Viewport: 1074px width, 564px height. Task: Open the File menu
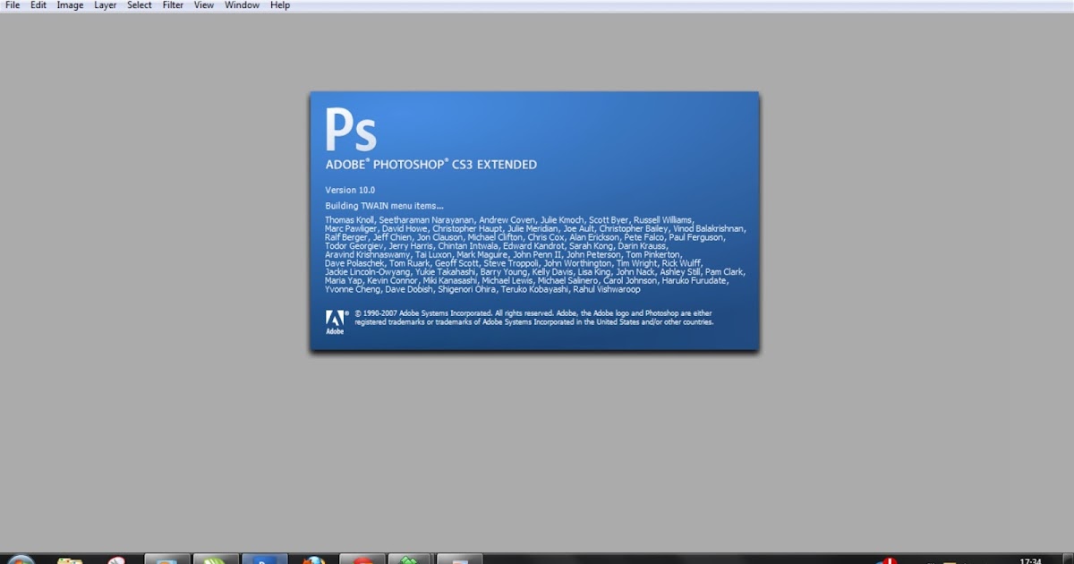(13, 5)
